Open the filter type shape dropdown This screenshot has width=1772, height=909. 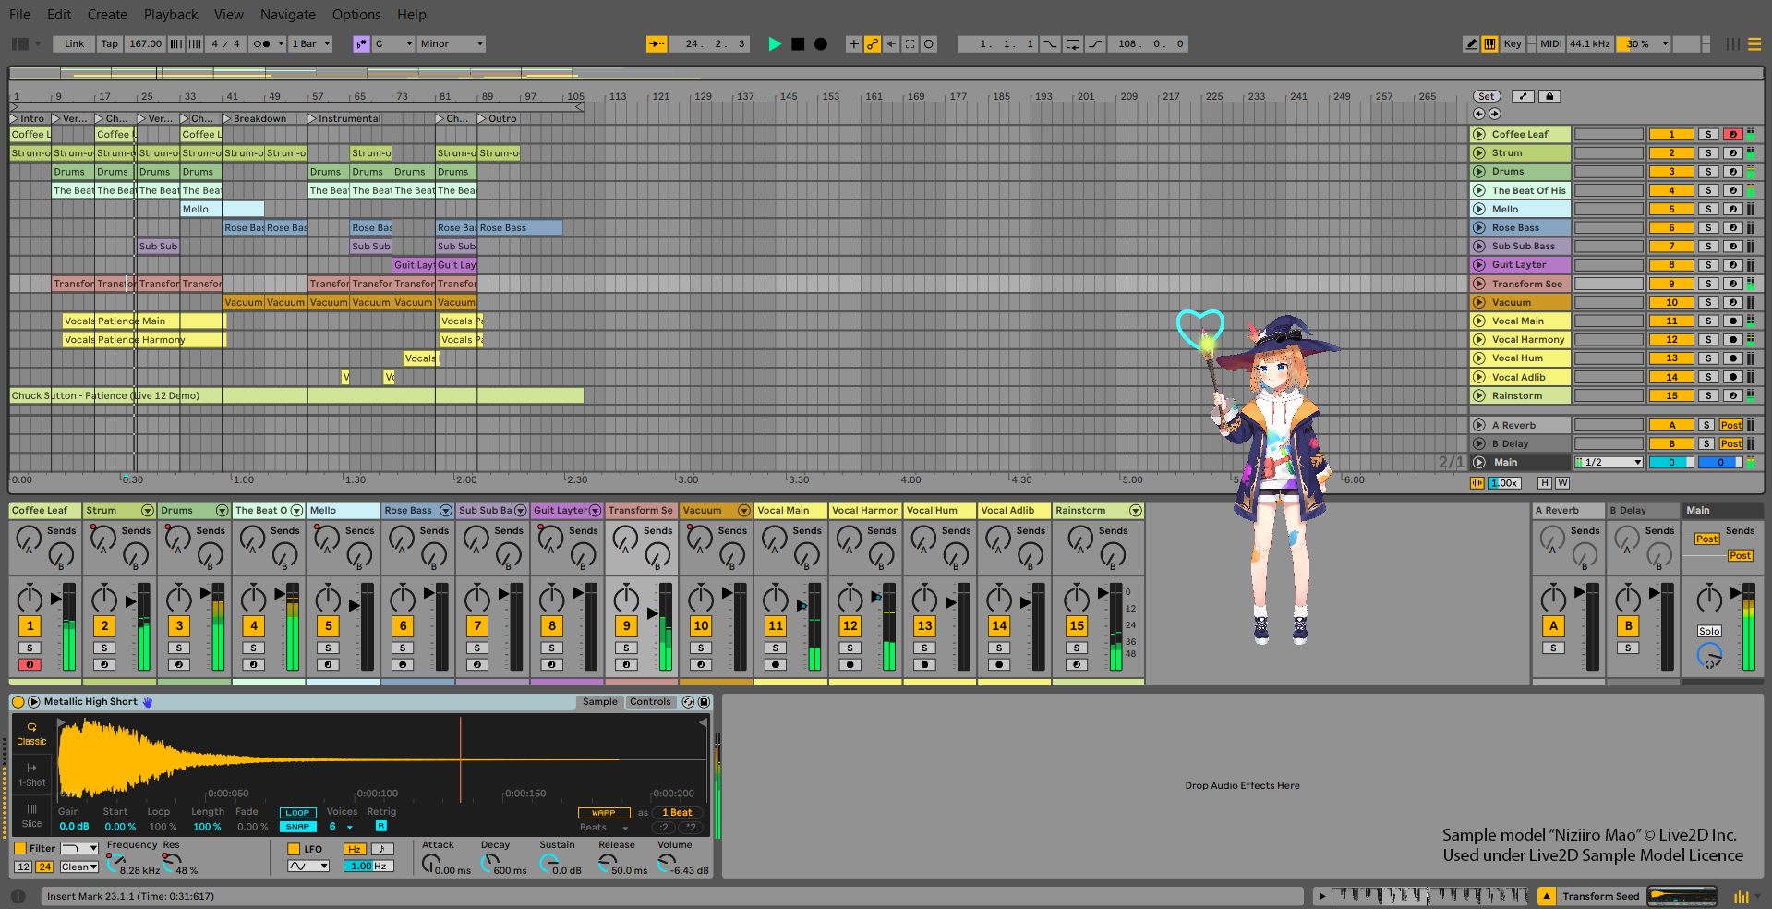79,848
